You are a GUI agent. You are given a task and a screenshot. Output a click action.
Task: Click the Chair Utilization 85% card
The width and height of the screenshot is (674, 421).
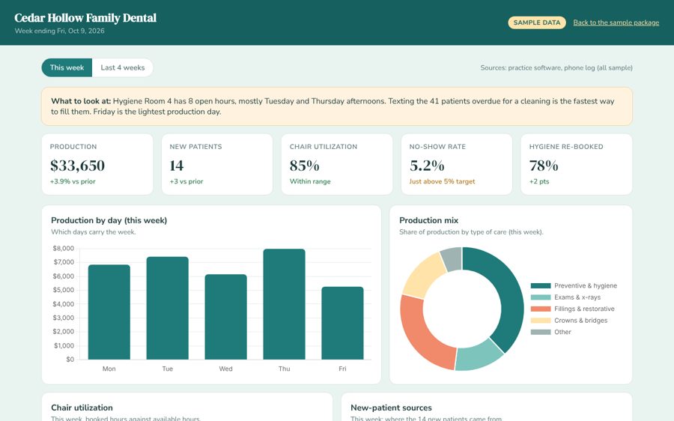point(336,164)
